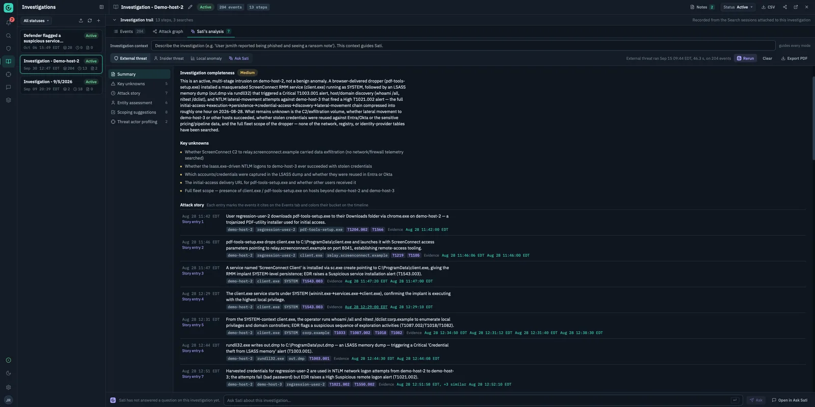Open Scoping suggestions in the outline
Screen dimensions: 815x407
point(140,113)
